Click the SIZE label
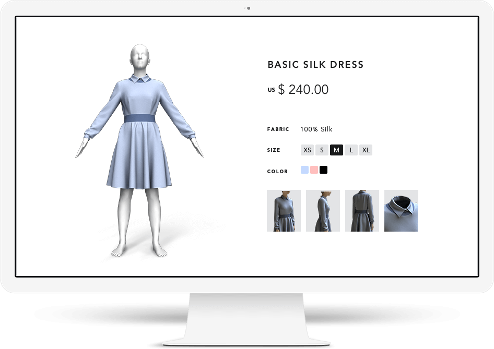Viewport: 494px width, 349px height. pyautogui.click(x=274, y=150)
